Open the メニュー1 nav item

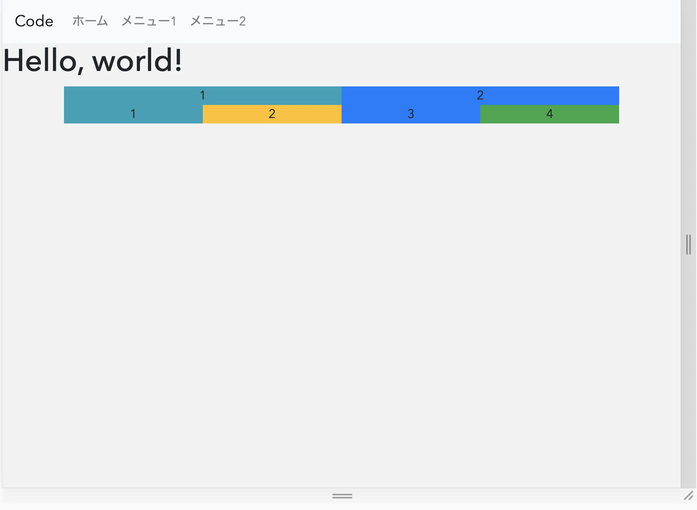pos(149,21)
